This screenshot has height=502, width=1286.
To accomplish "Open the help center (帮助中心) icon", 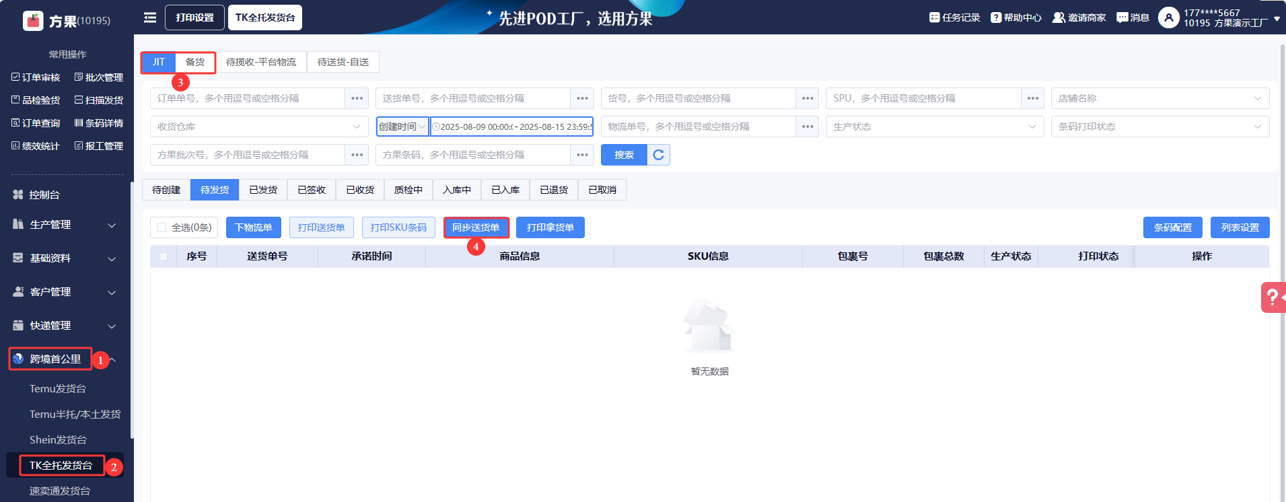I will point(996,17).
